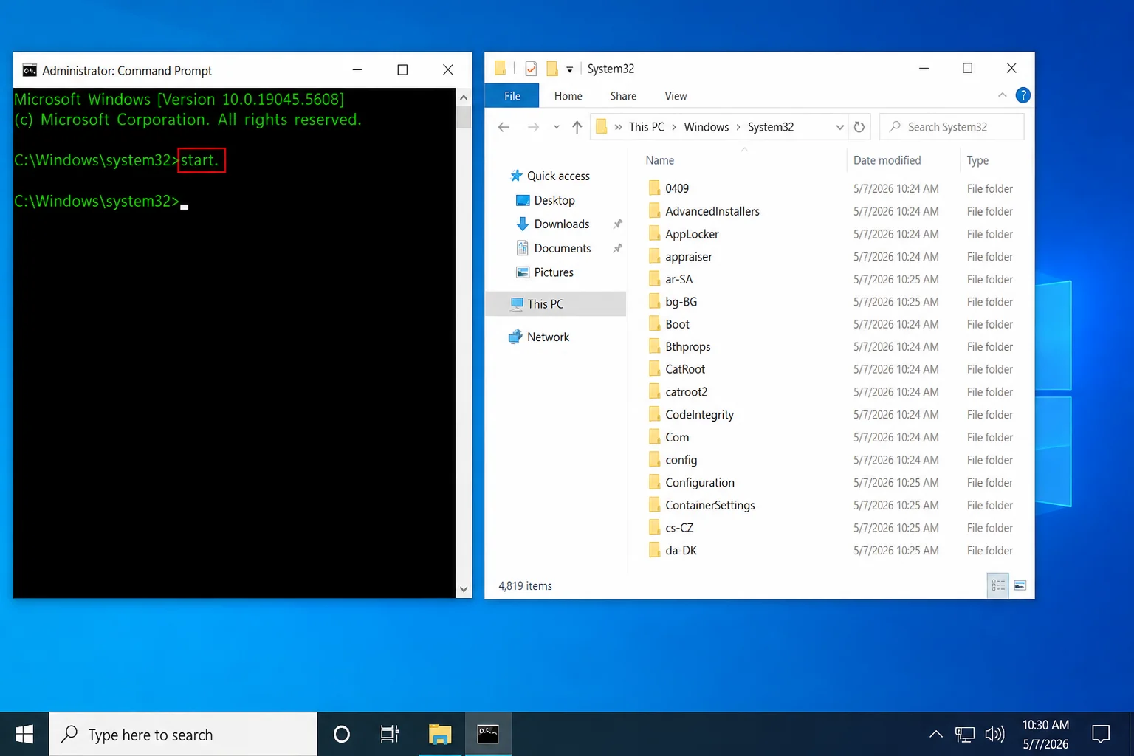The width and height of the screenshot is (1134, 756).
Task: Select This PC in navigation pane
Action: coord(556,304)
